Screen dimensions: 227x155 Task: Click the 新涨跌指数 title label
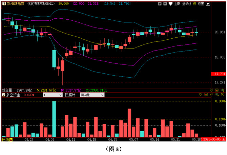pos(16,4)
